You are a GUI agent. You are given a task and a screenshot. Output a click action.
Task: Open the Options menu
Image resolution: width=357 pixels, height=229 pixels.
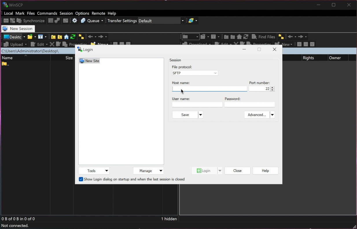click(x=82, y=13)
